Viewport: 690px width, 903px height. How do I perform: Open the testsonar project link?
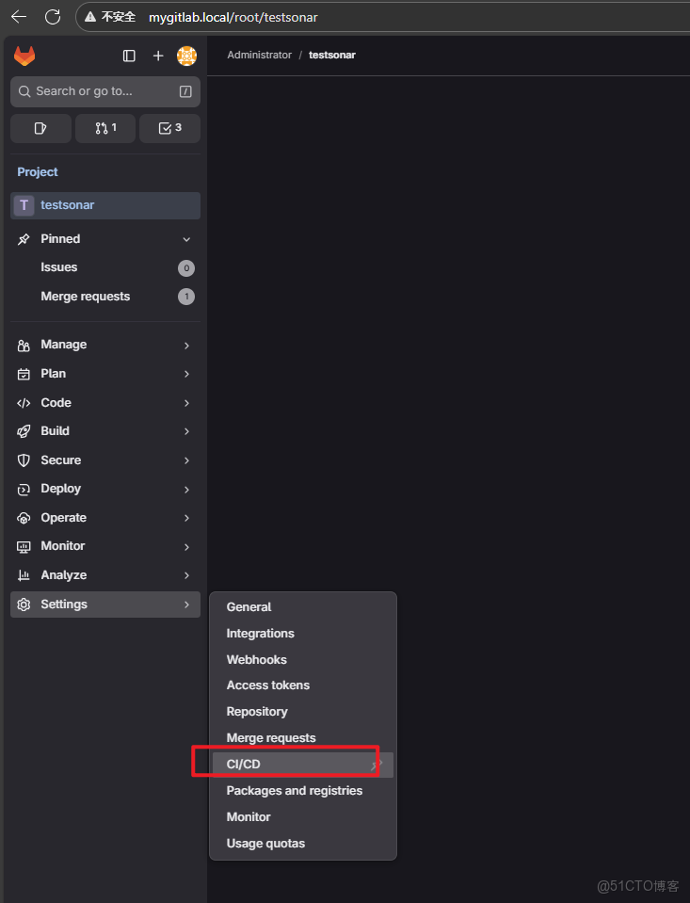pos(67,205)
